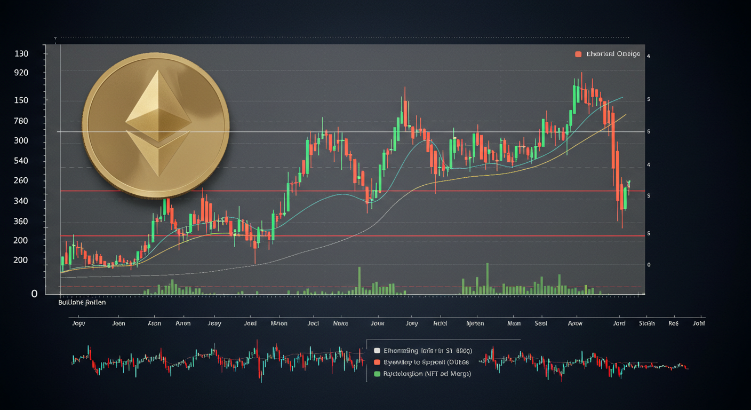Screen dimensions: 751x410
Task: Click the 0 on the right axis
Action: 649,265
